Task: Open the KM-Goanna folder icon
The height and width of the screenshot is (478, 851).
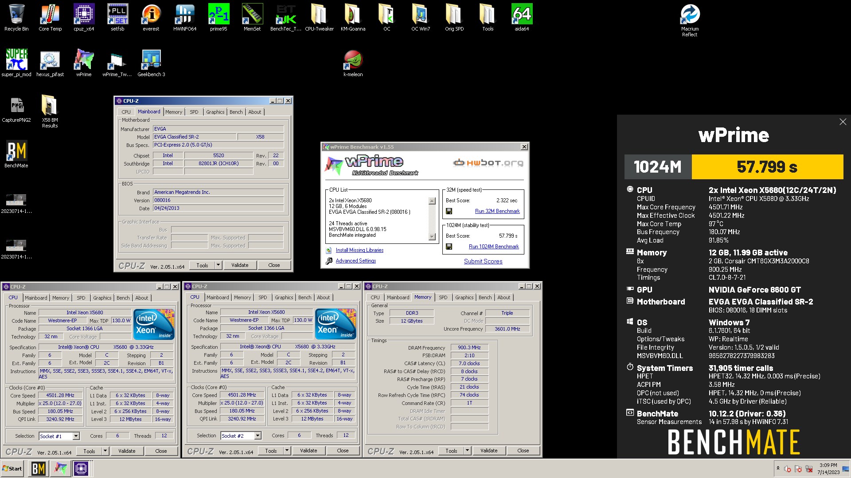Action: click(x=353, y=18)
